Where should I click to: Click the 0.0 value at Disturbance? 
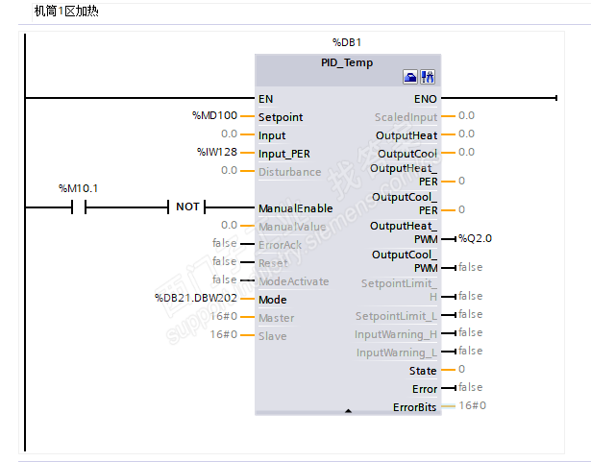tap(229, 170)
